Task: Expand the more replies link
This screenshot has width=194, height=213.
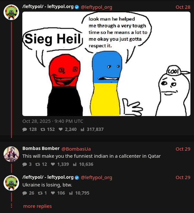Action: coord(38,206)
